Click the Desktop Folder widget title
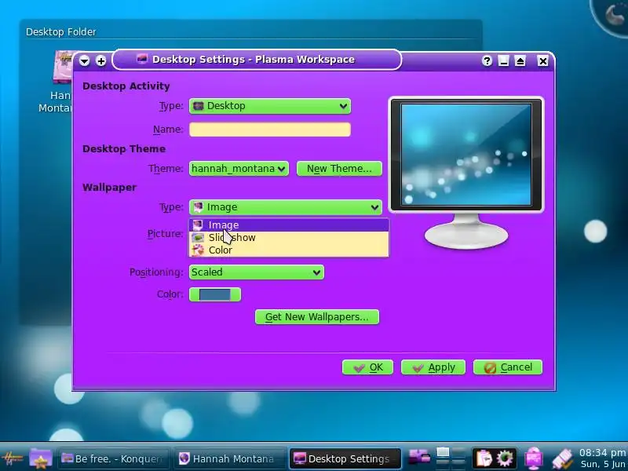Image resolution: width=628 pixels, height=471 pixels. tap(61, 32)
